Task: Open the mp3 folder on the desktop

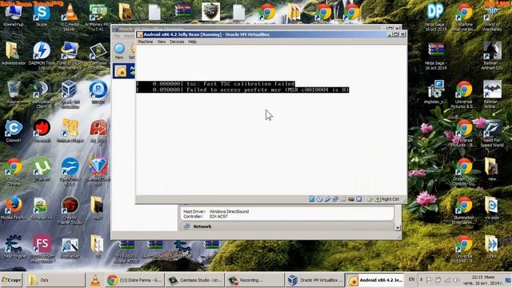Action: pyautogui.click(x=98, y=208)
